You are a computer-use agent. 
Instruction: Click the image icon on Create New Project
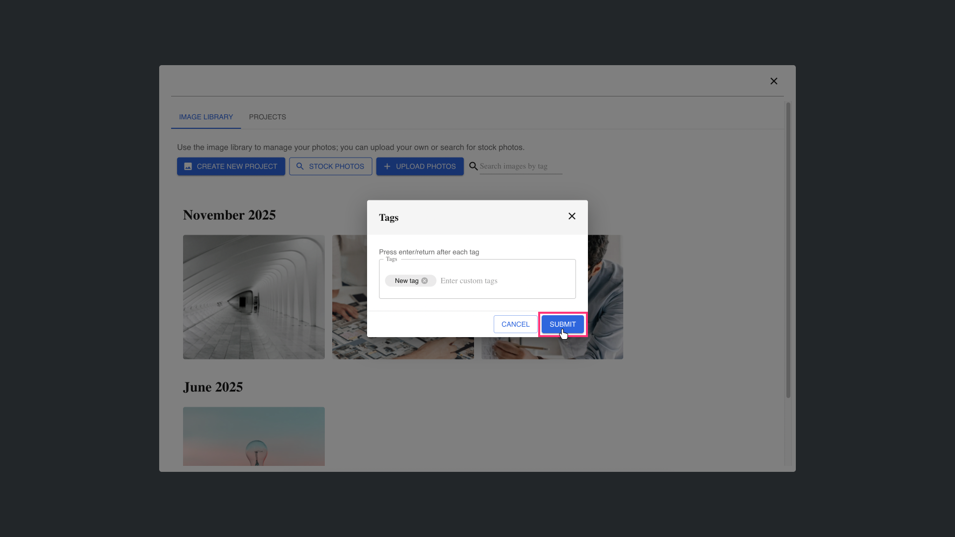[x=188, y=167]
